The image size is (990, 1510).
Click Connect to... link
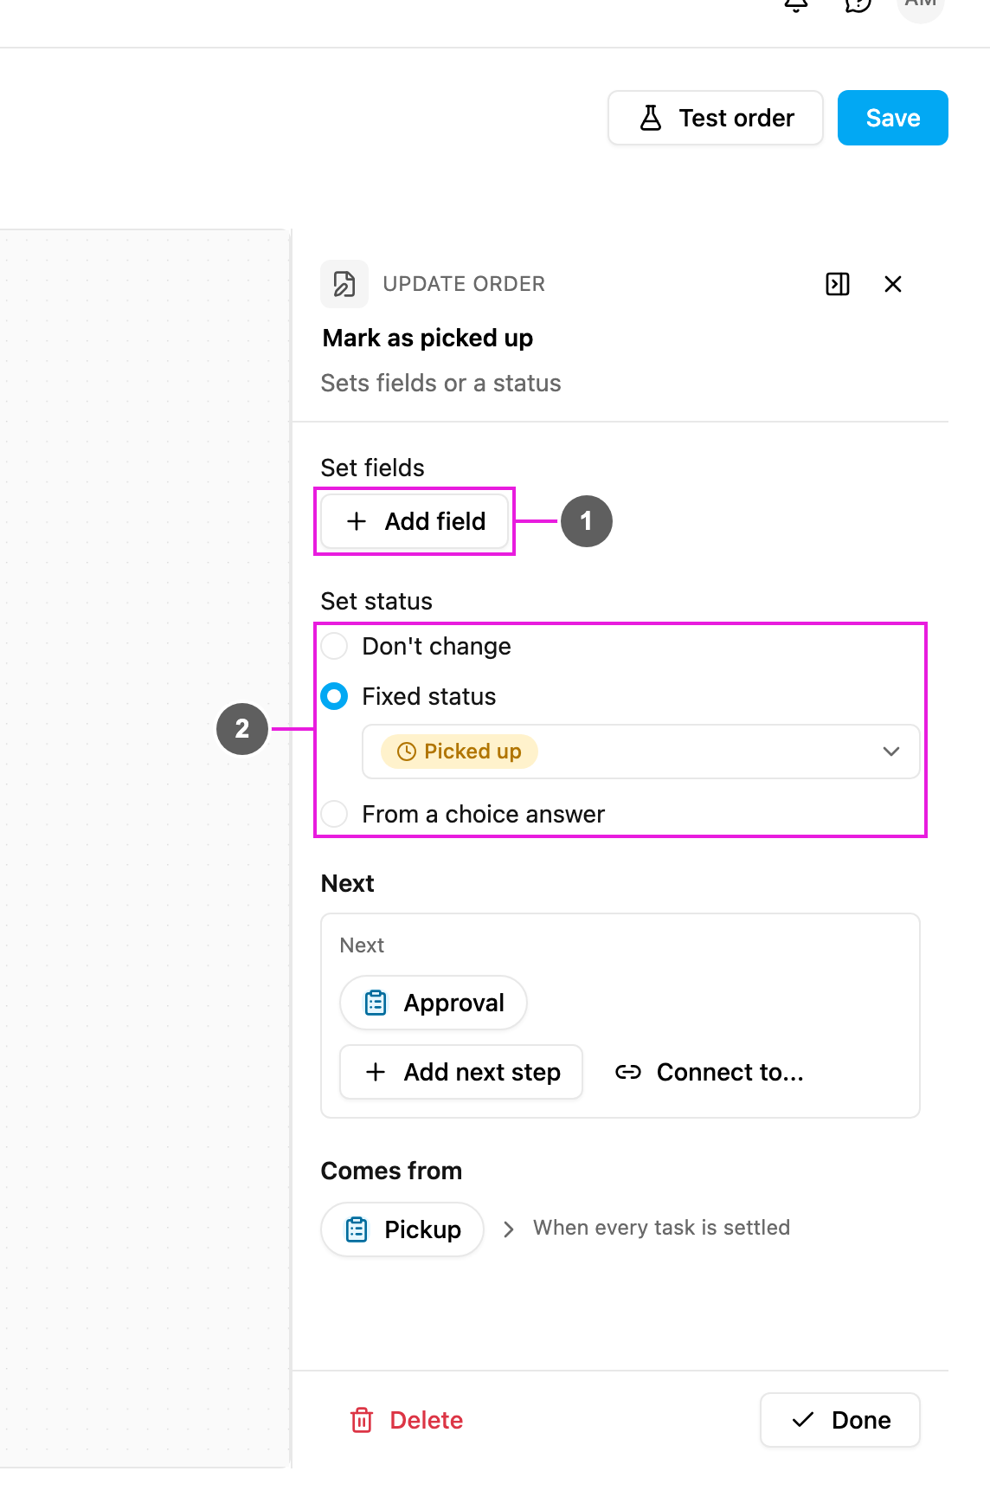click(x=709, y=1072)
